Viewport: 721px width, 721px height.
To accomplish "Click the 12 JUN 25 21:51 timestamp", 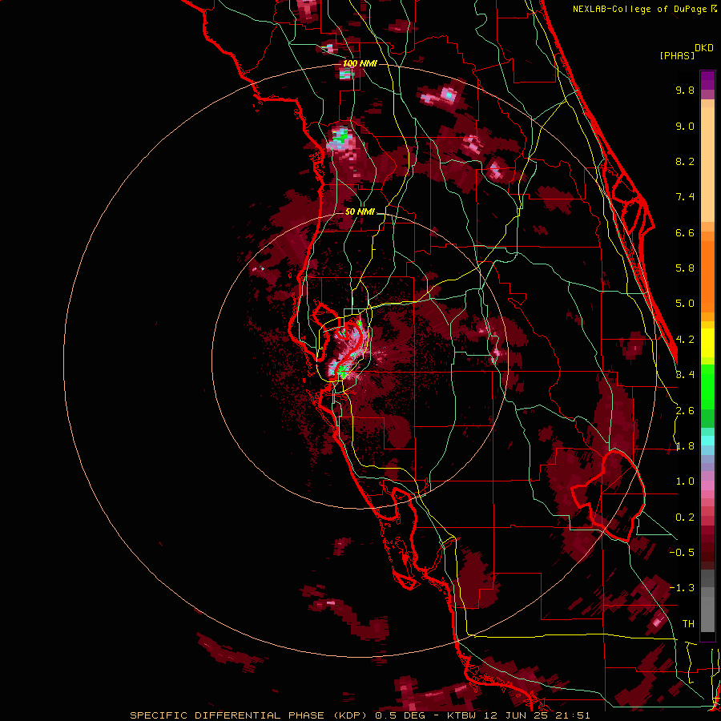I will coord(536,715).
